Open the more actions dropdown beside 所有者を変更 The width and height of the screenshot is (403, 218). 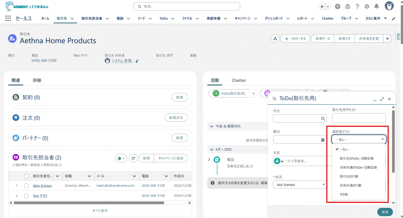click(387, 39)
